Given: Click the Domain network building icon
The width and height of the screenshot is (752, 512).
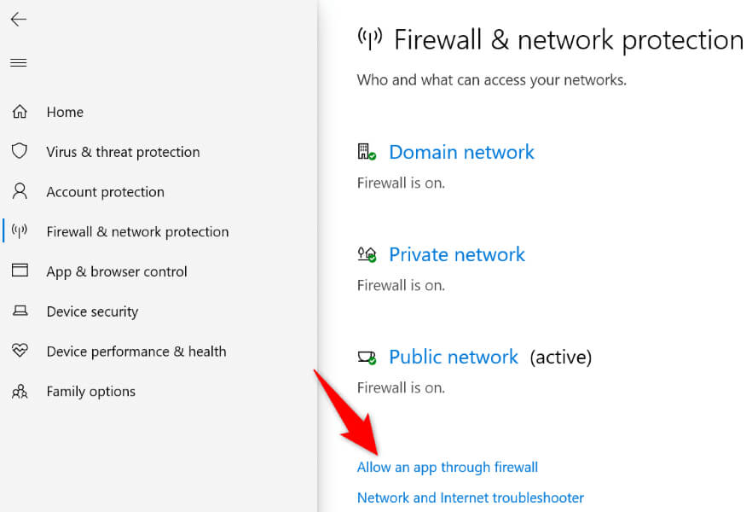Looking at the screenshot, I should click(x=367, y=153).
